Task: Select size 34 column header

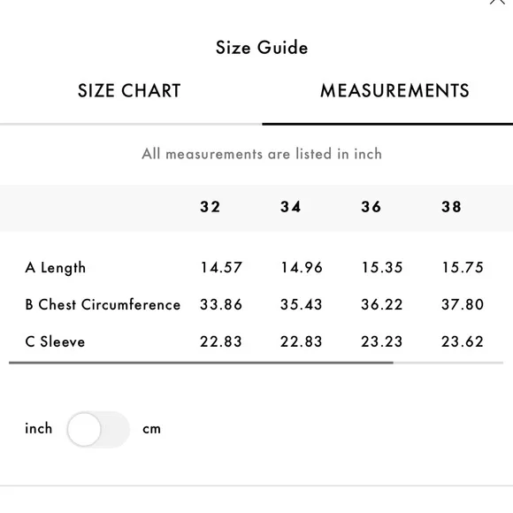Action: click(290, 207)
